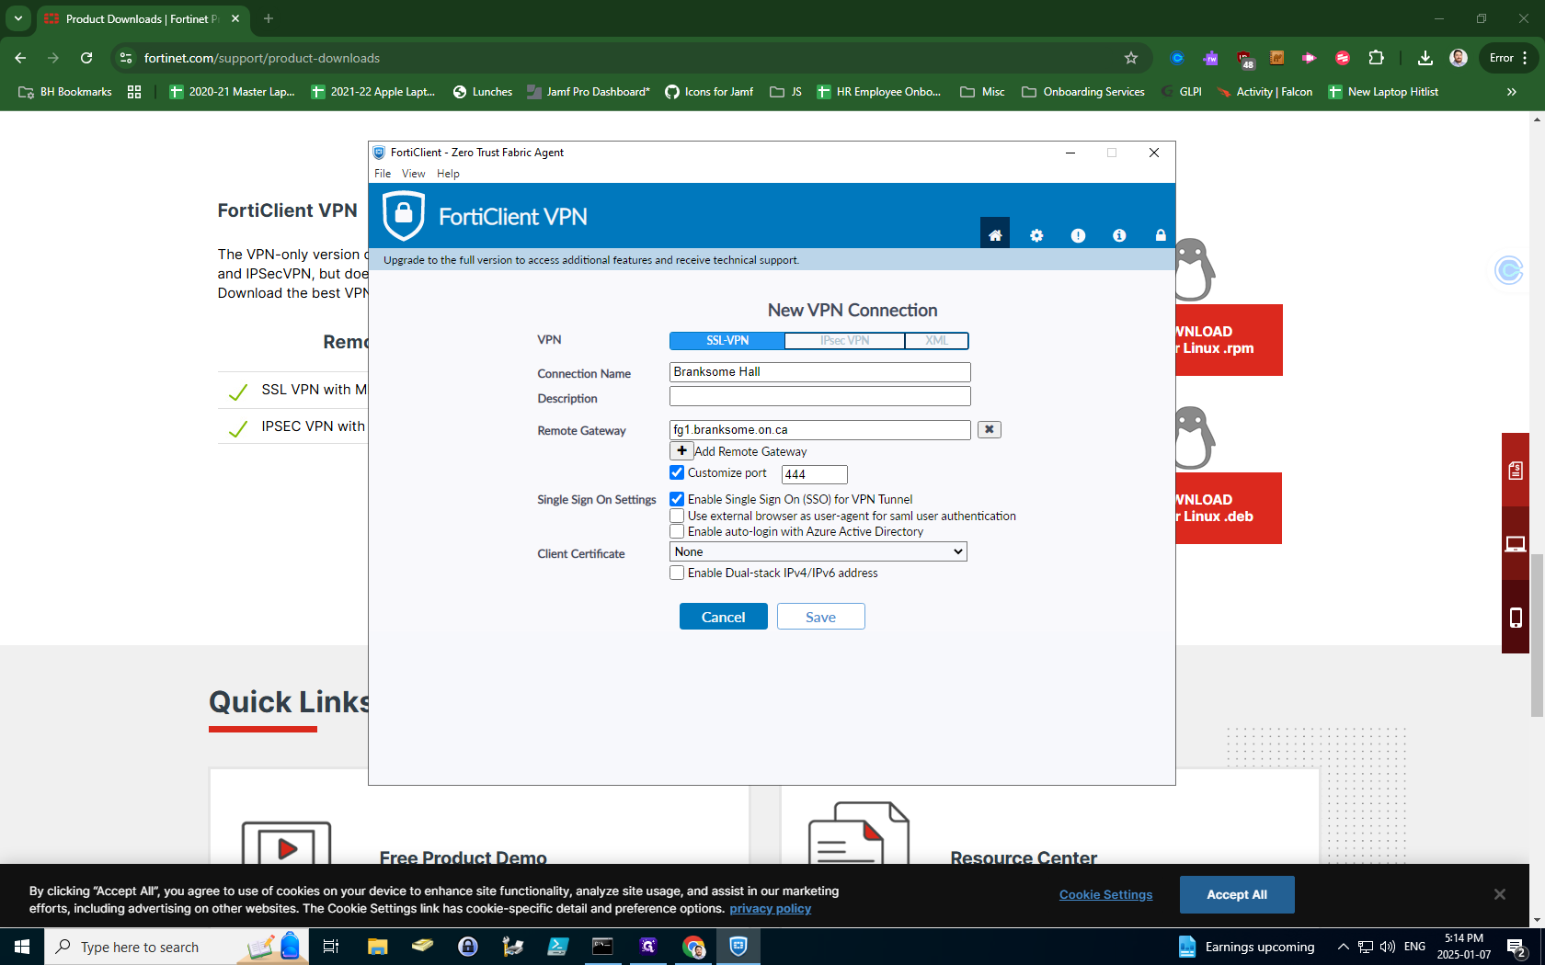This screenshot has height=965, width=1545.
Task: Enable external browser for saml authentication
Action: pos(677,516)
